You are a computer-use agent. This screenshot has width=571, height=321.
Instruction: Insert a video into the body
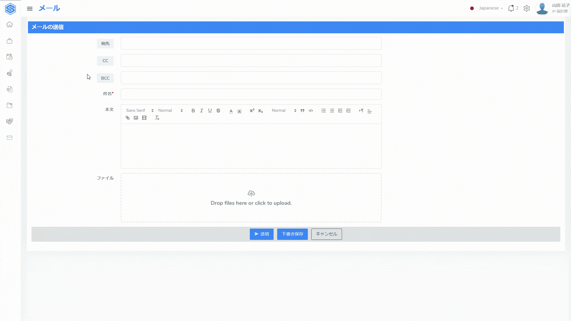point(144,118)
